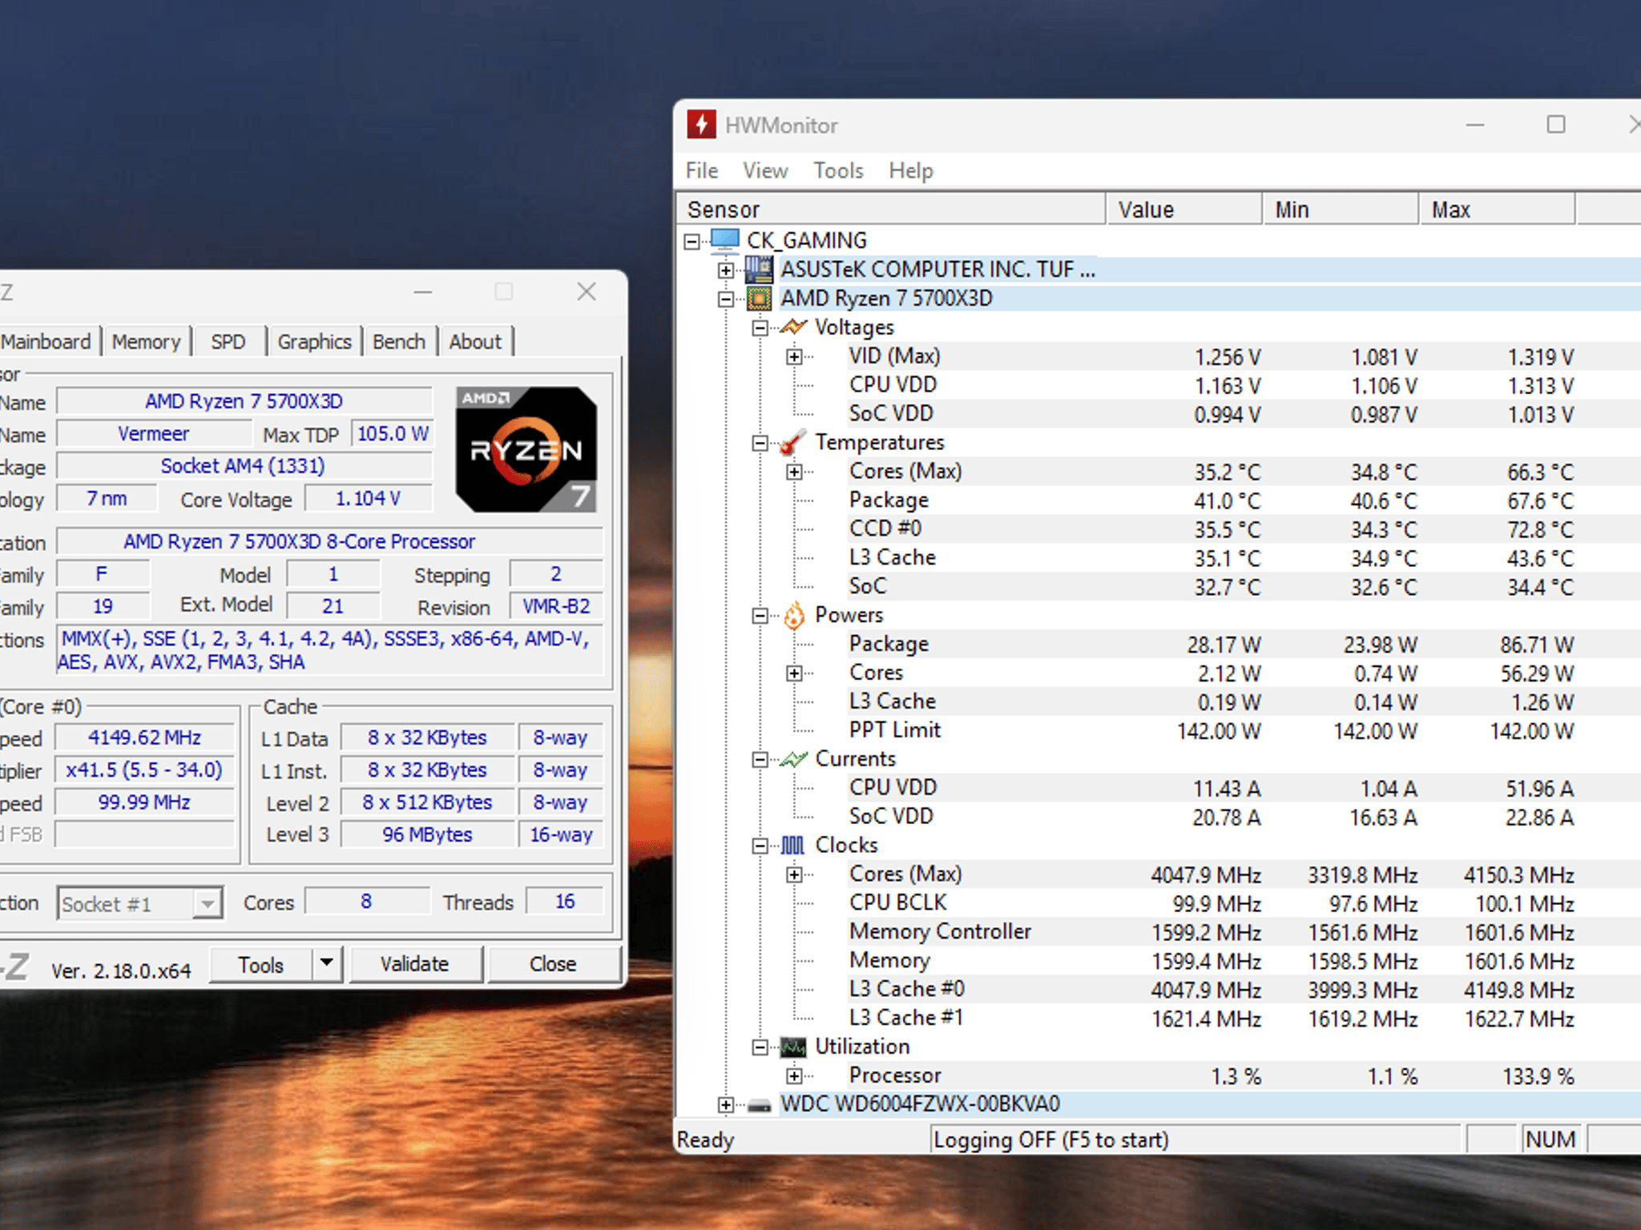
Task: Click the ASUSTeK motherboard icon
Action: [758, 269]
